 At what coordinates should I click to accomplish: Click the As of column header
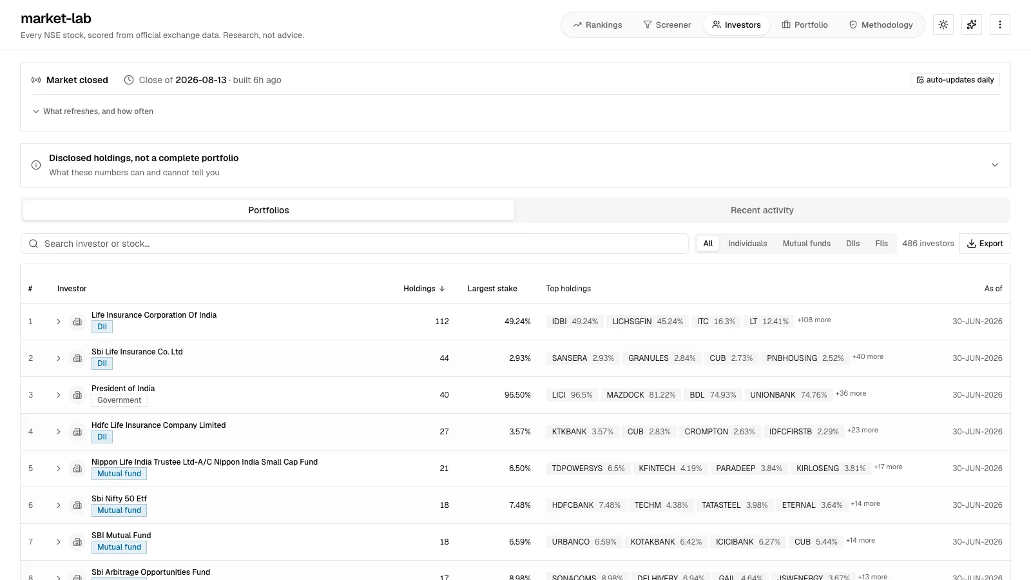pos(993,289)
